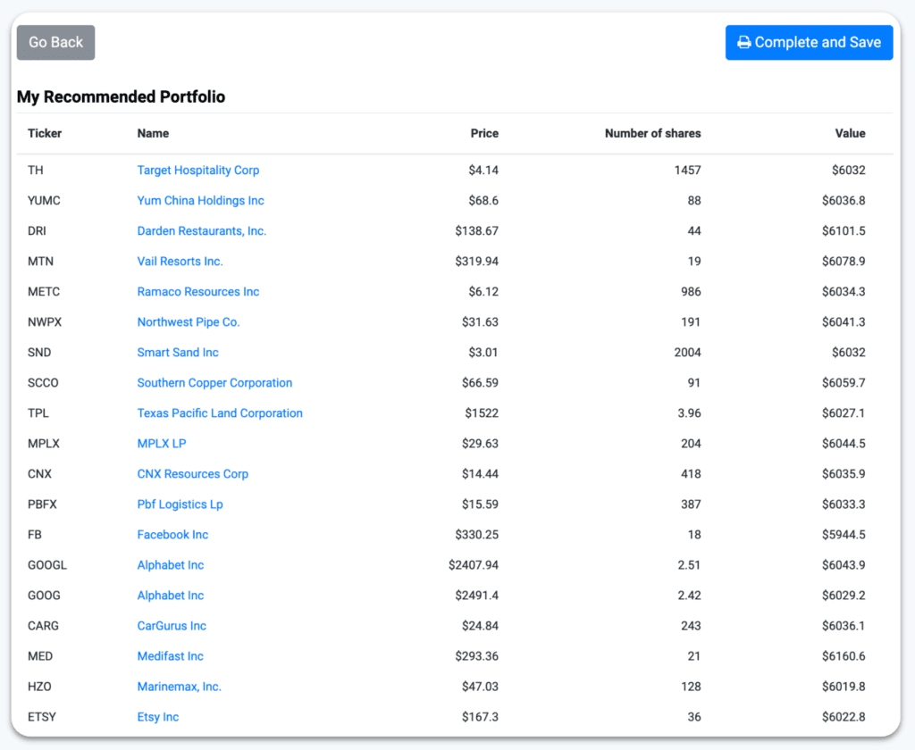Screen dimensions: 915x750
Task: Click the $6101.5 value cell
Action: pyautogui.click(x=844, y=231)
